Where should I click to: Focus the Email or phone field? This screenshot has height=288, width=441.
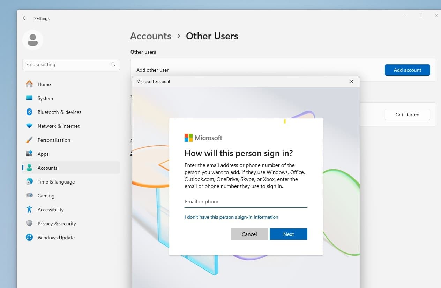pos(246,202)
